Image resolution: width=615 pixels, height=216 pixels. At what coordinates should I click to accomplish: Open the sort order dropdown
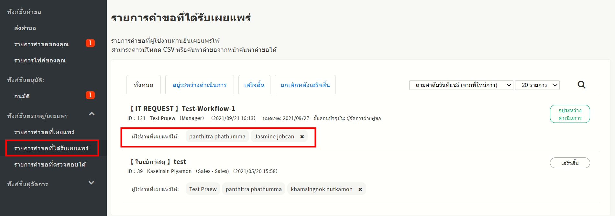[x=461, y=85]
